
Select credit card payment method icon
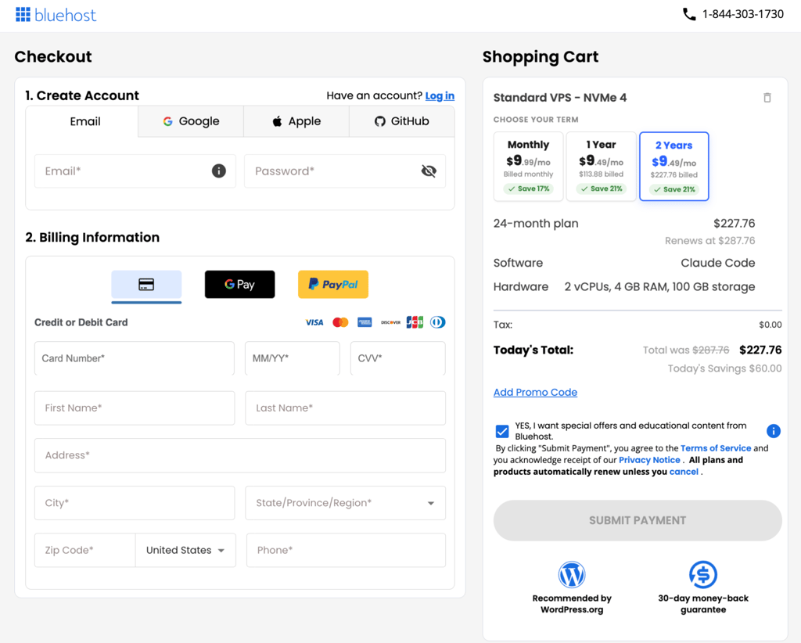coord(146,285)
